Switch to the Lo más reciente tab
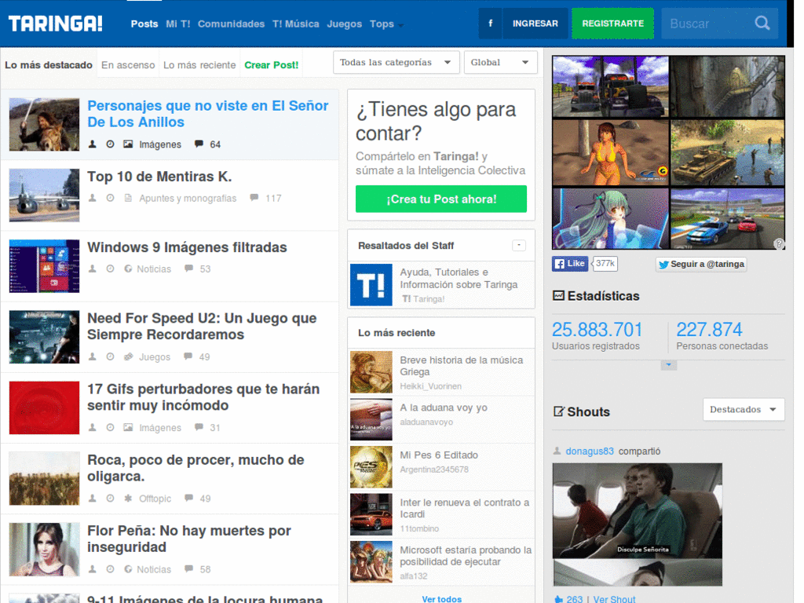This screenshot has height=603, width=804. [x=199, y=65]
